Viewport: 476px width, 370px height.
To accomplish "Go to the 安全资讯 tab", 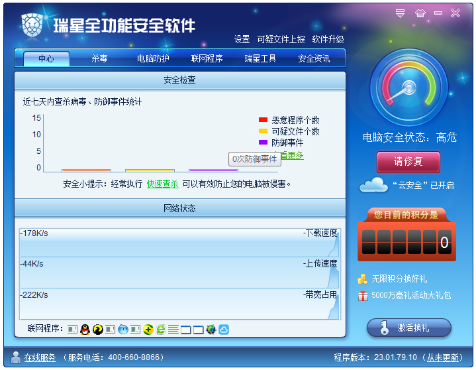I will [x=314, y=58].
